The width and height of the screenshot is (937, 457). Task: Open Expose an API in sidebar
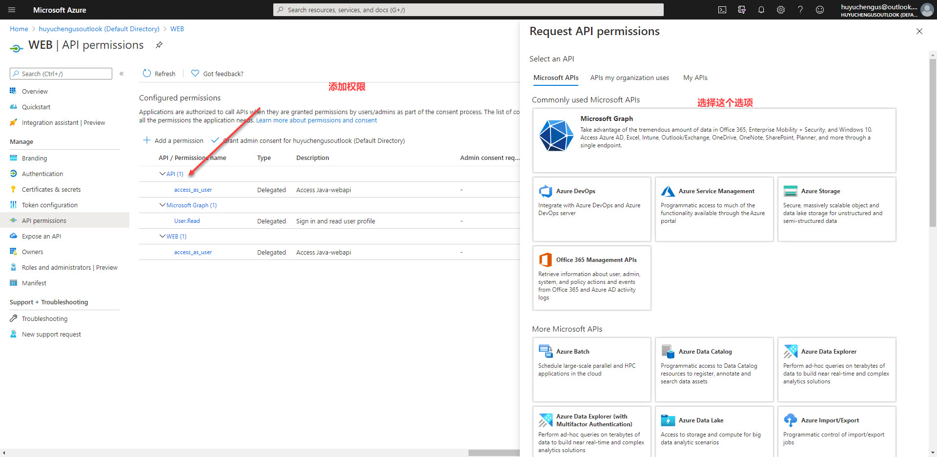[x=41, y=236]
